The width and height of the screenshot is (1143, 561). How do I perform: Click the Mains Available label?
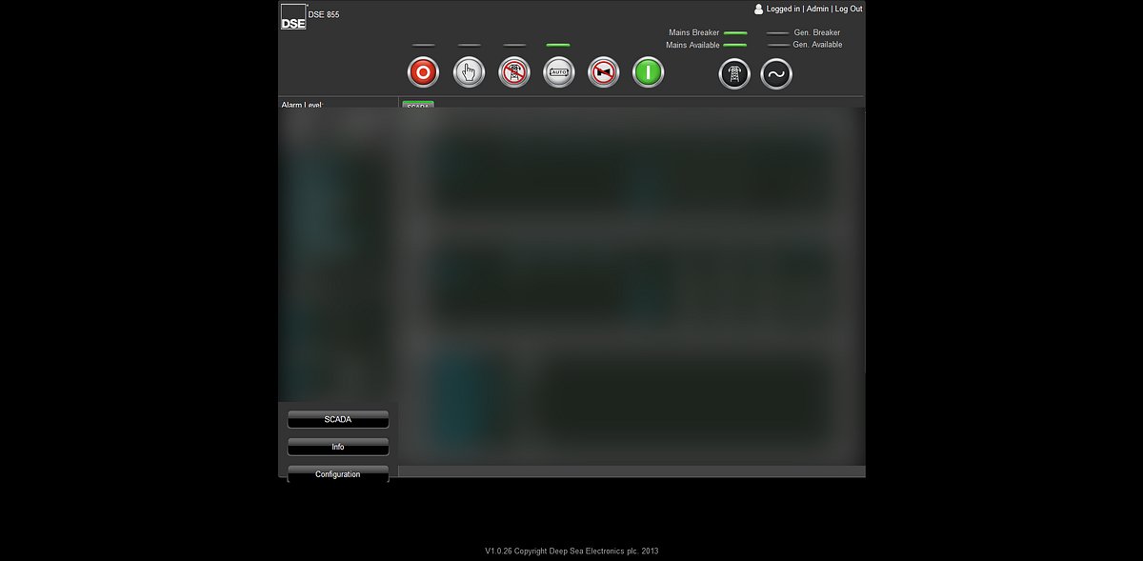(x=692, y=45)
